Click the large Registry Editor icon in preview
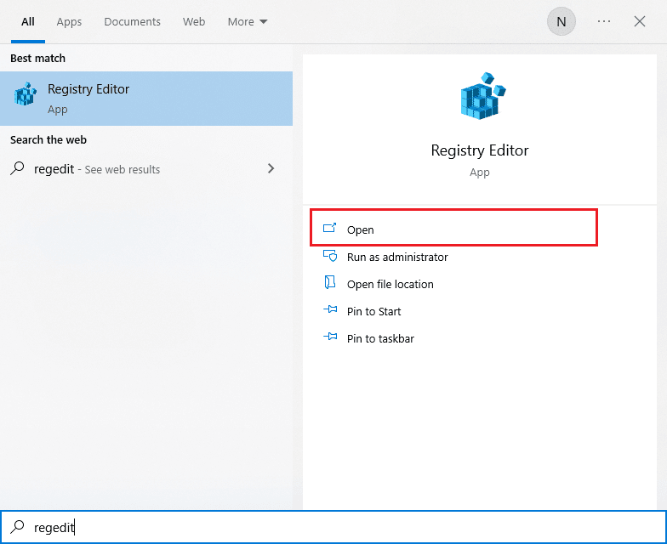 click(x=483, y=96)
